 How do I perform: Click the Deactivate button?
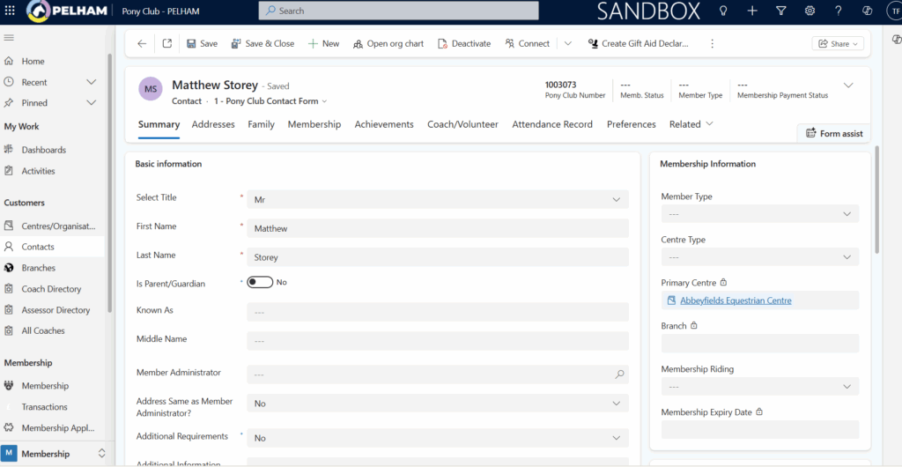464,43
